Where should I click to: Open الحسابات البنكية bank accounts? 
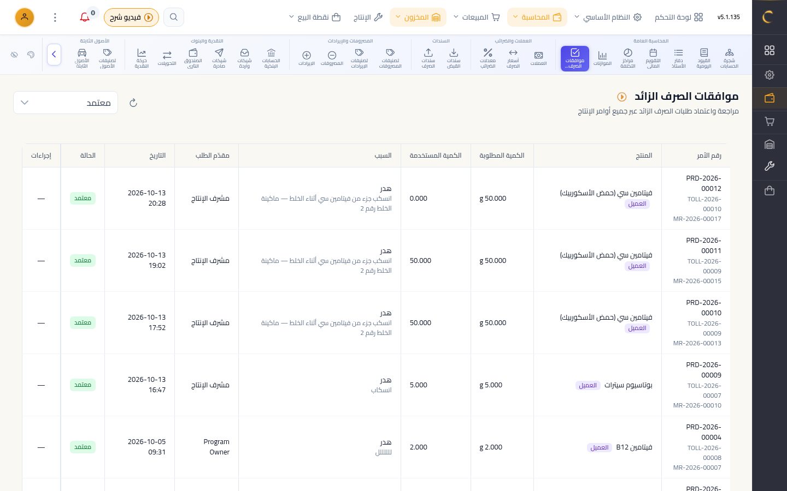[x=271, y=58]
